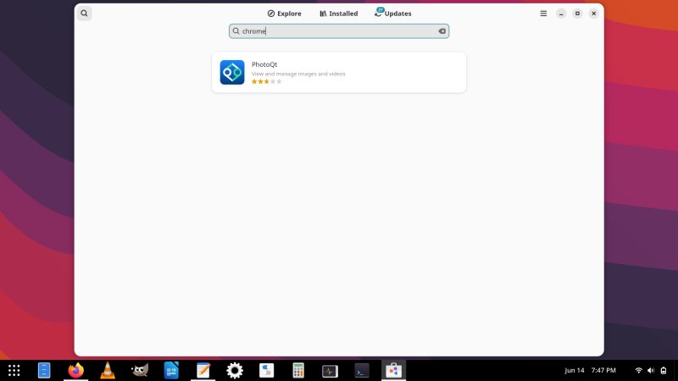Image resolution: width=678 pixels, height=381 pixels.
Task: Open the Extensions puzzle-piece app in the dock
Action: click(x=266, y=370)
